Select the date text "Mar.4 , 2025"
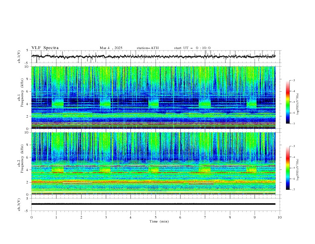Viewport: 315px width, 244px height. tap(111, 48)
